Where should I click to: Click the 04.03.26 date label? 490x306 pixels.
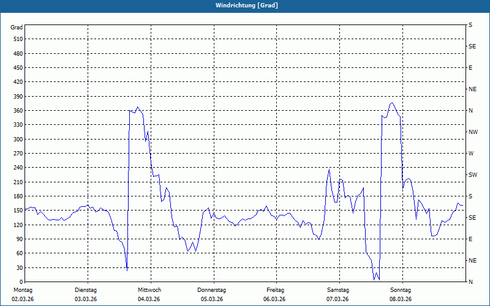point(149,299)
